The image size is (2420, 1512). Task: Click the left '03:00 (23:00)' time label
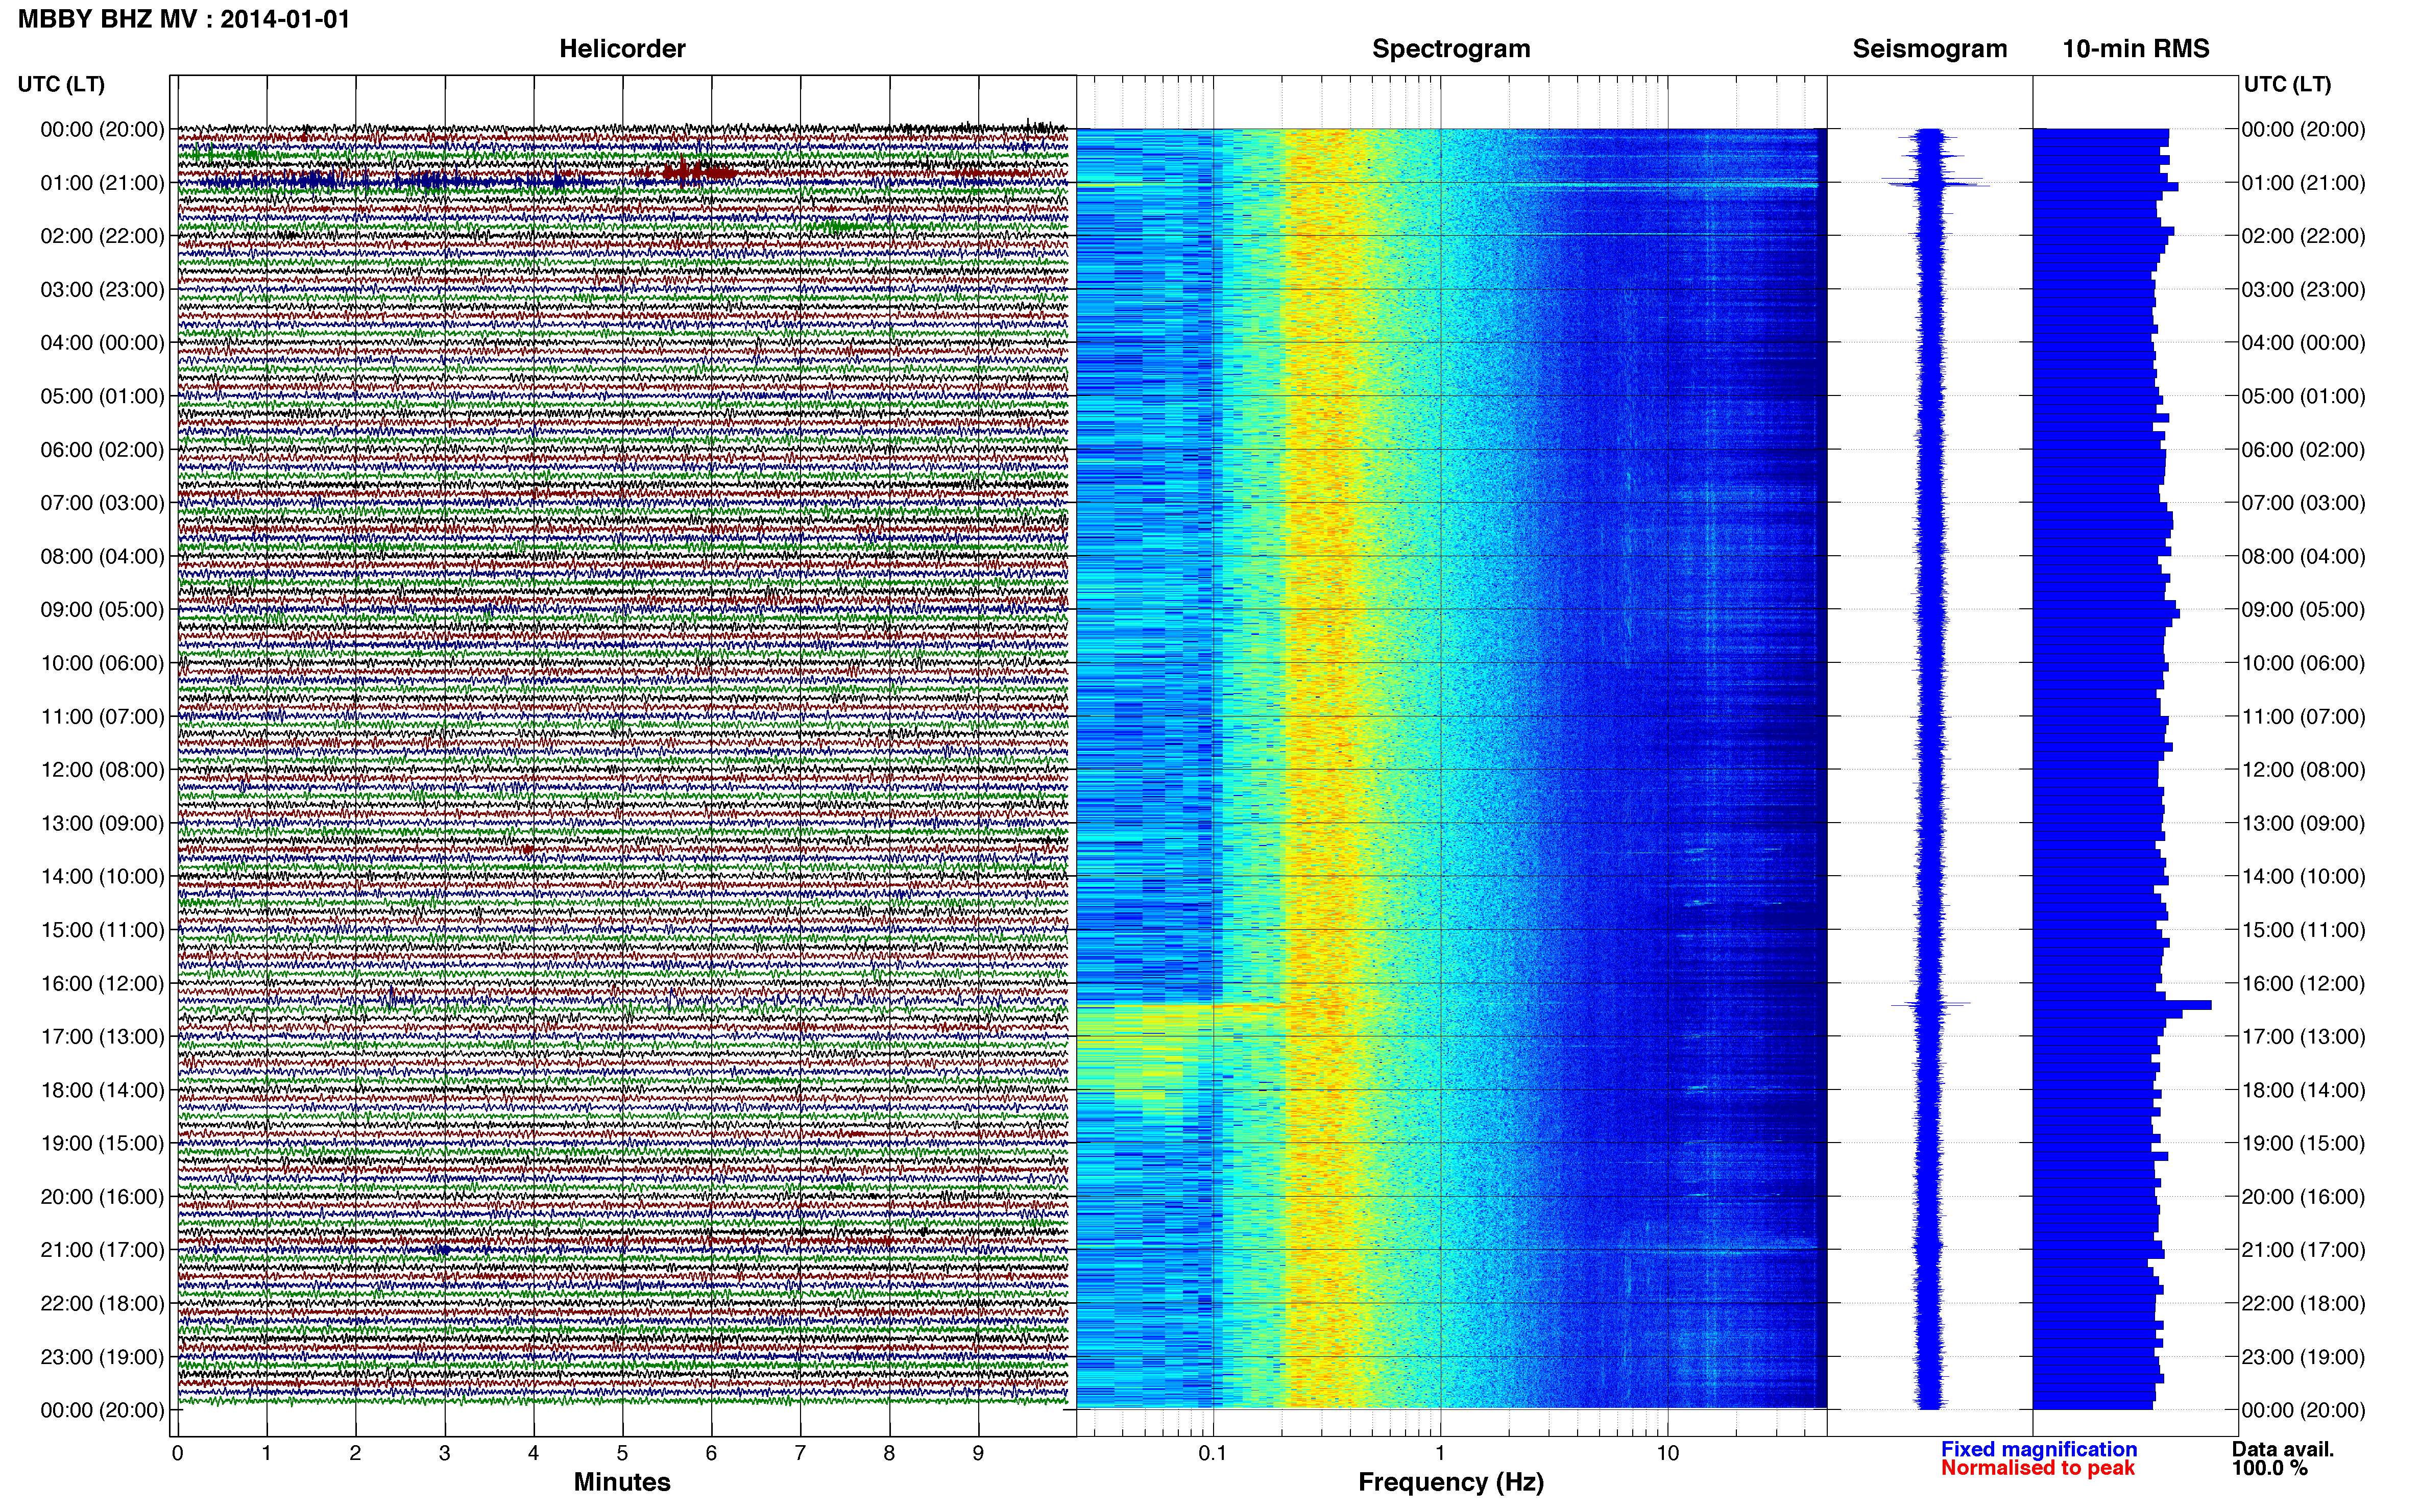(102, 290)
